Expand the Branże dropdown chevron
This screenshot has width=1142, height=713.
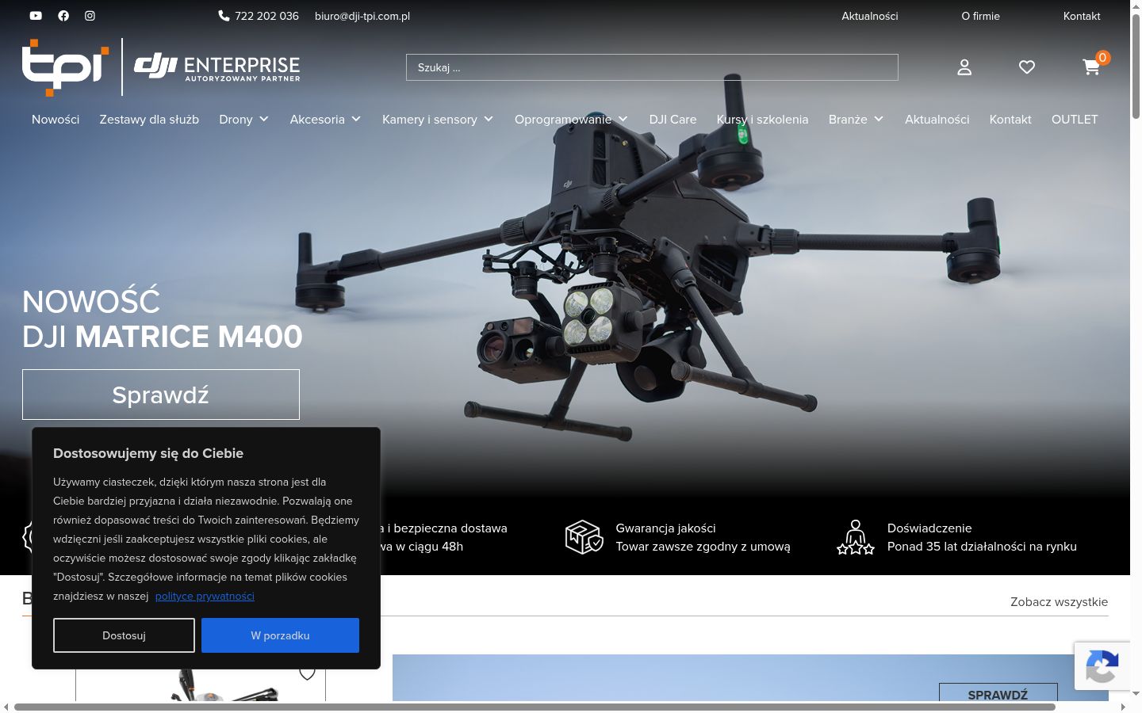point(879,120)
